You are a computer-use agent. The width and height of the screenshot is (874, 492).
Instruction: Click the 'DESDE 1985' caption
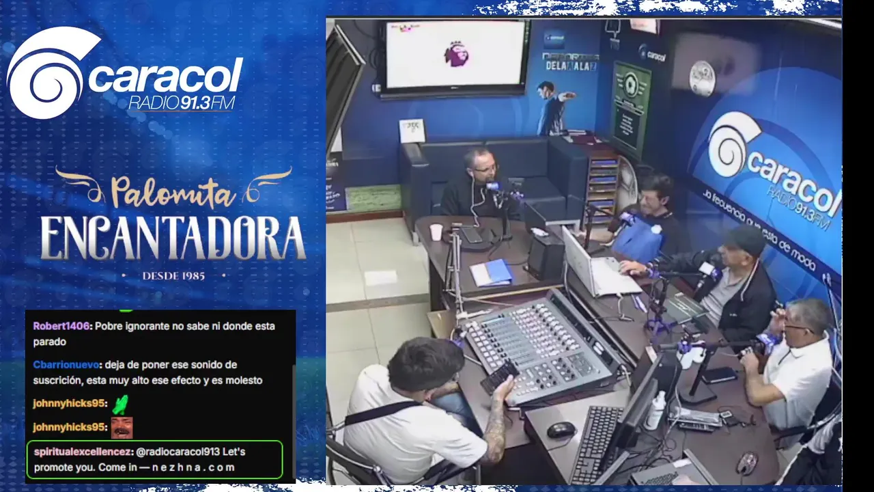click(x=173, y=276)
